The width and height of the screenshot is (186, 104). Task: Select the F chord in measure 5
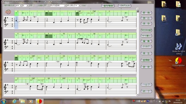point(18,34)
